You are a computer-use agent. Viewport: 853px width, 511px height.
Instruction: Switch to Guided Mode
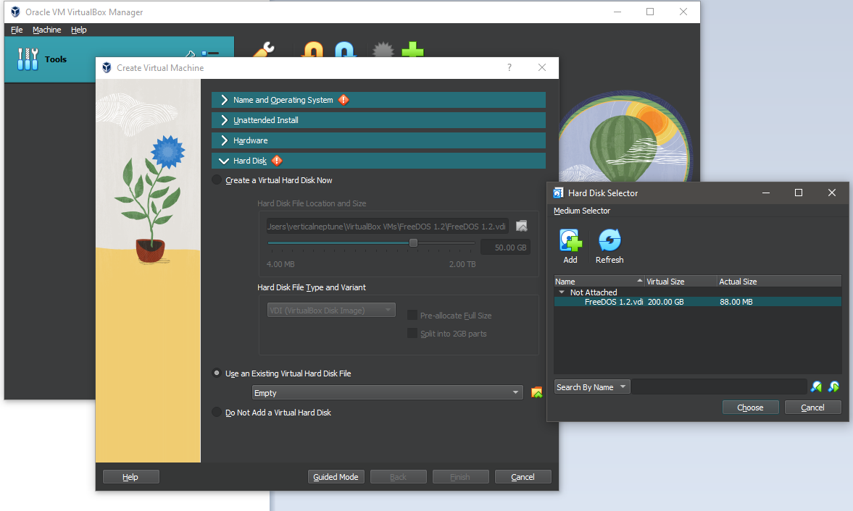click(336, 477)
